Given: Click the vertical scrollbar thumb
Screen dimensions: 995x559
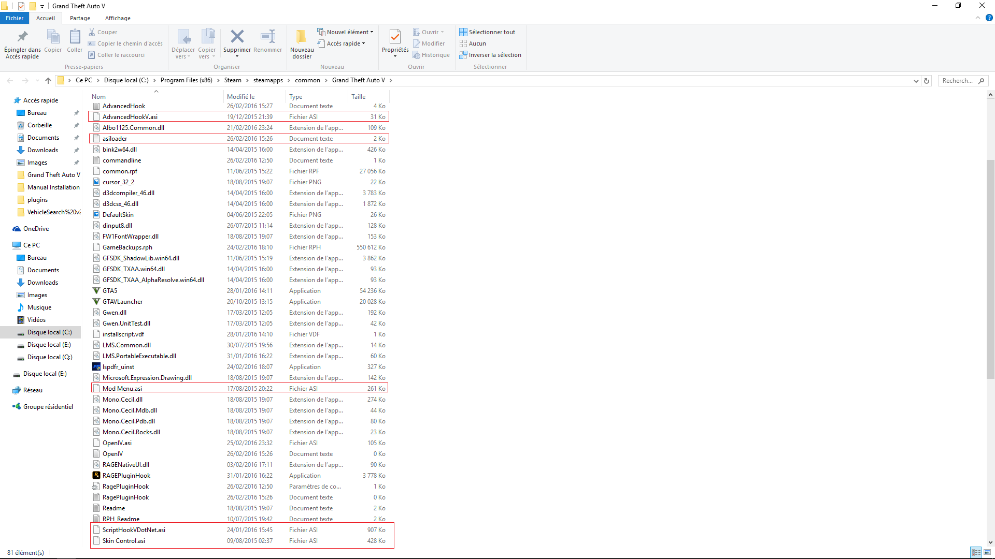Looking at the screenshot, I should 990,269.
